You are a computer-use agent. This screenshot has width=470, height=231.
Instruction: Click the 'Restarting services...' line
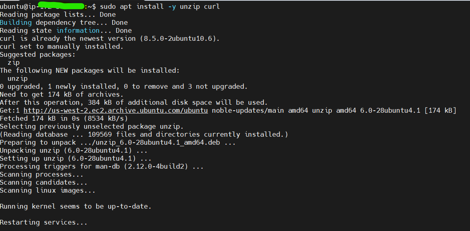[44, 223]
